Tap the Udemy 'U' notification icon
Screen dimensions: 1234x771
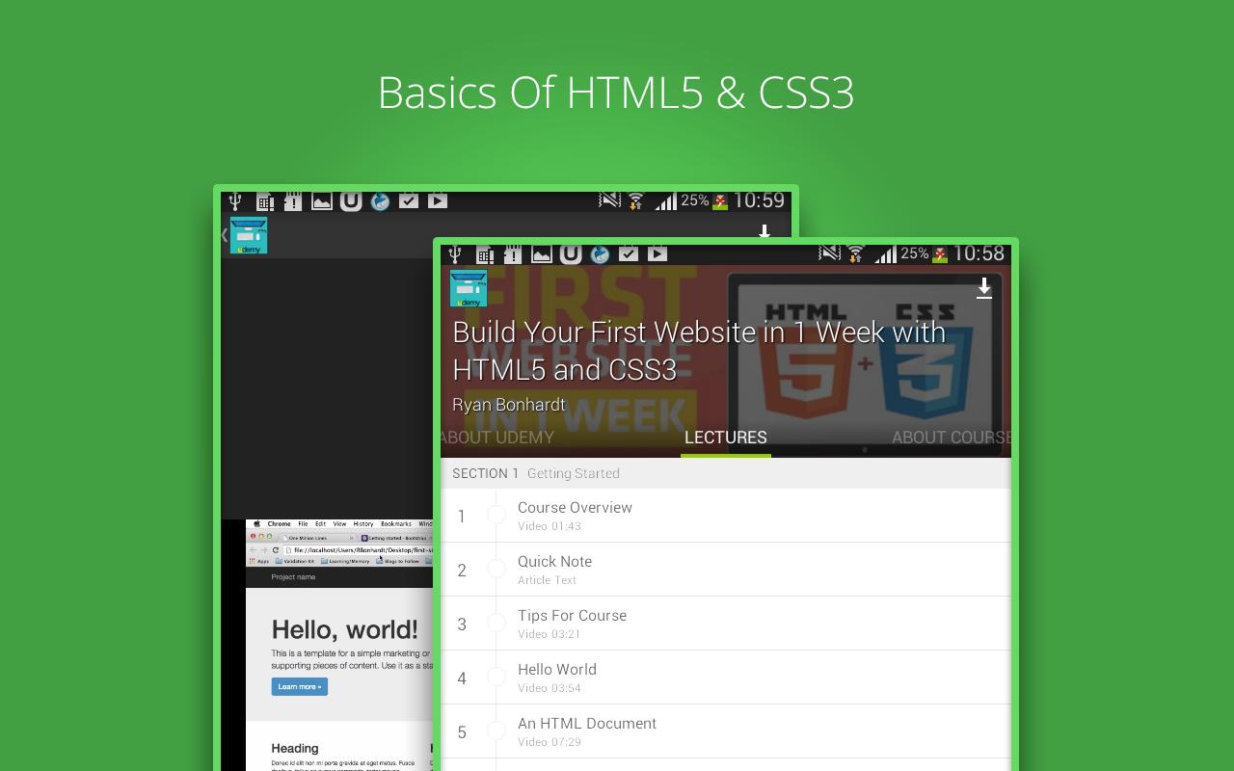click(x=570, y=253)
